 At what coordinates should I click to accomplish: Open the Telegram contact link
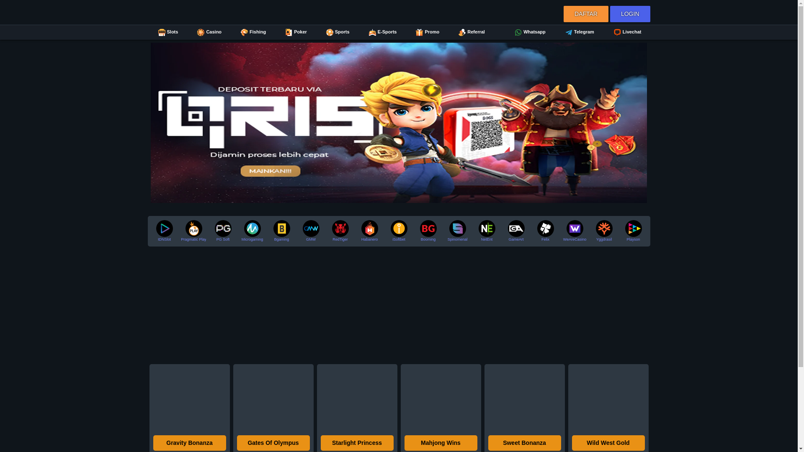(580, 32)
